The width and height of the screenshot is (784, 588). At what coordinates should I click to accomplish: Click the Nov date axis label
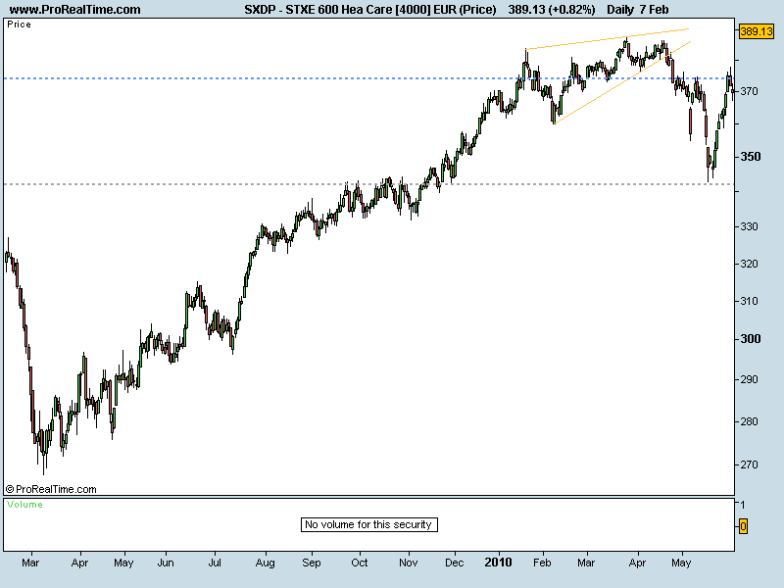click(x=408, y=563)
